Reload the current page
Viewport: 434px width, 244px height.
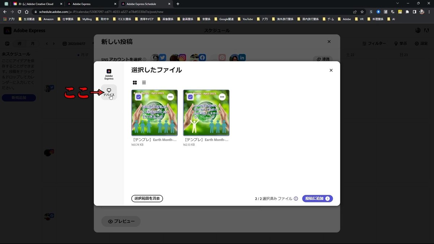(20, 12)
